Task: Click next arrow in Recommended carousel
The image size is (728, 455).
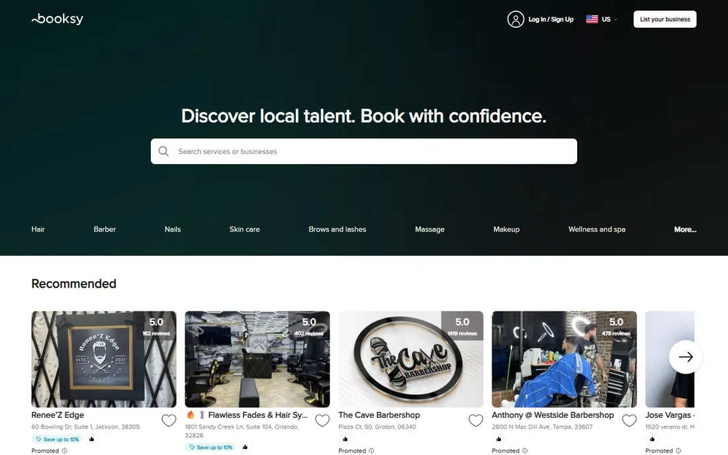Action: point(685,356)
